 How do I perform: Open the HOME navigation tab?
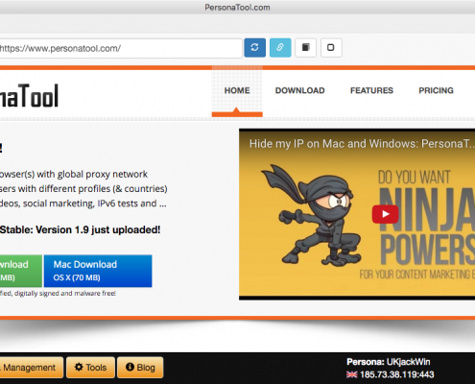click(x=237, y=90)
